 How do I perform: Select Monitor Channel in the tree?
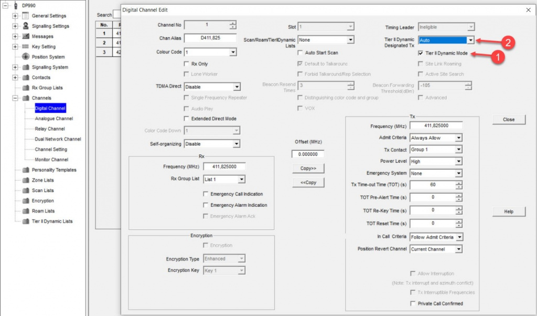pos(51,160)
